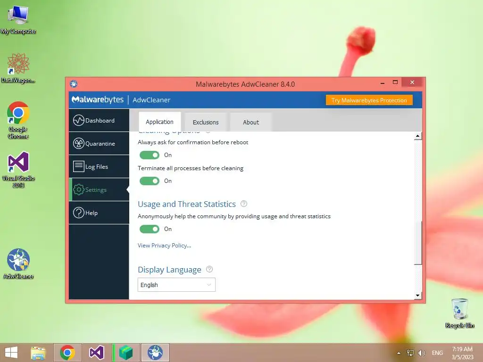
Task: Click the settings vertical scrollbar thumb
Action: click(418, 242)
